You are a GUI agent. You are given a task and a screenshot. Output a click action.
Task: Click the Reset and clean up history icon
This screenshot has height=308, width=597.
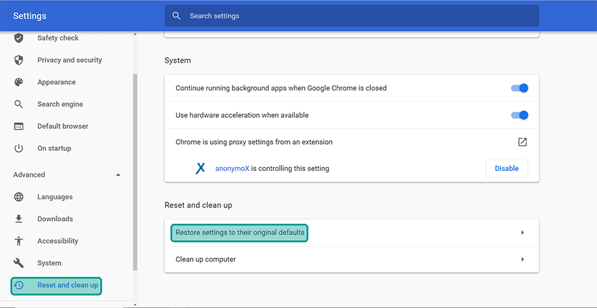[x=19, y=285]
